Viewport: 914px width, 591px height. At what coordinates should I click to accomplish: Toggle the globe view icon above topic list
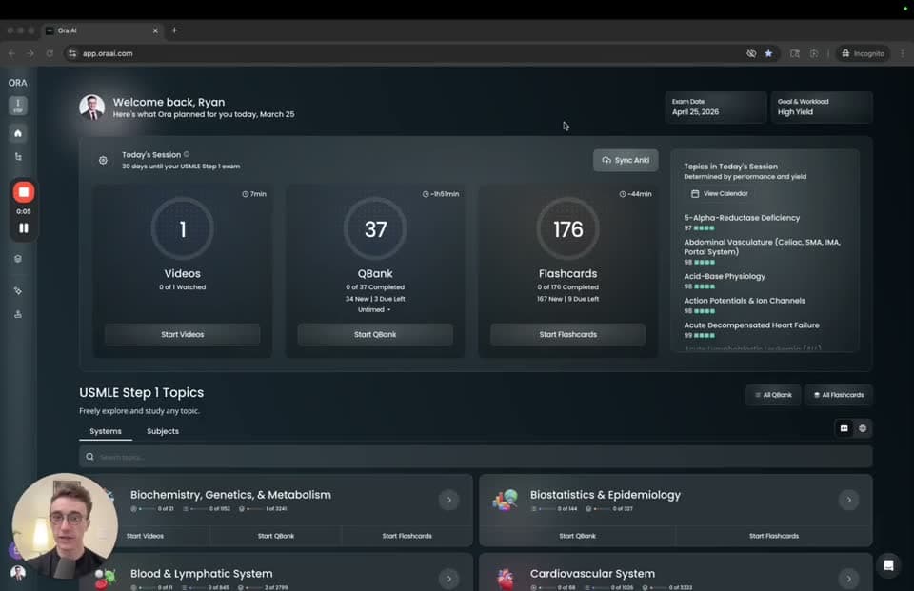pos(863,428)
